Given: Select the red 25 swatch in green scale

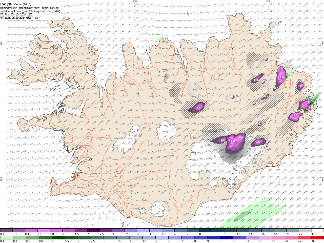Looking at the screenshot, I should point(305,238).
